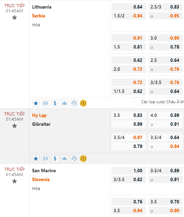Toggle favorite star under Lithuania match time

click(14, 17)
